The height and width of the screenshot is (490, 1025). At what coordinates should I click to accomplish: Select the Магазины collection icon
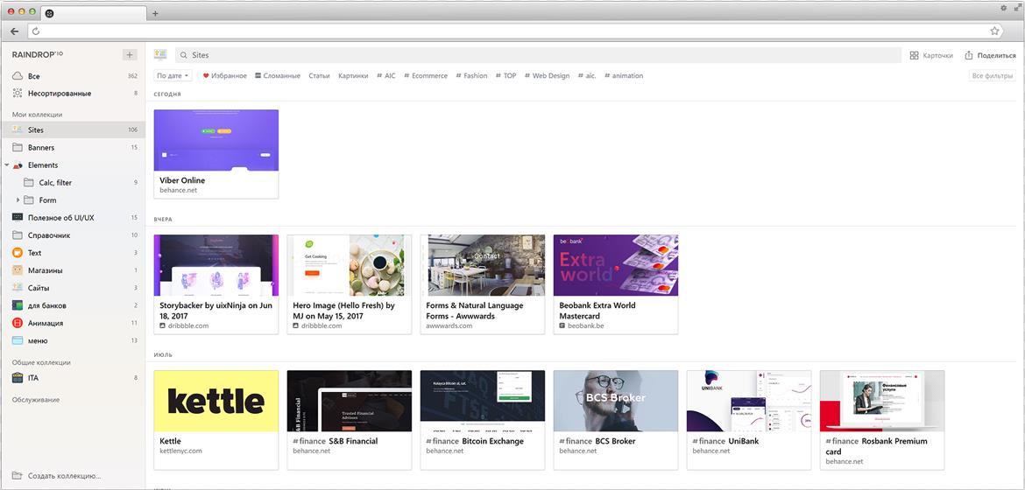(x=18, y=270)
